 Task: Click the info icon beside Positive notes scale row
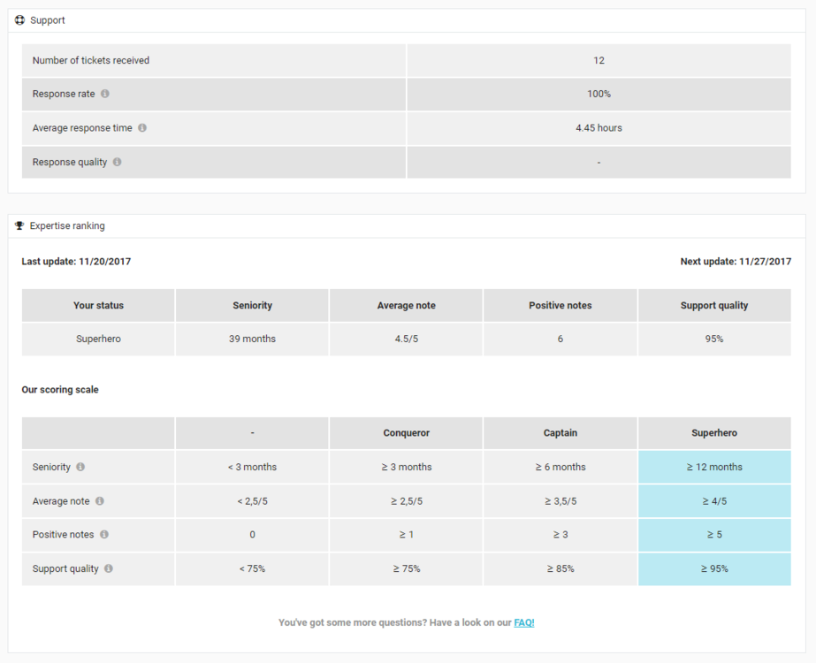click(104, 535)
